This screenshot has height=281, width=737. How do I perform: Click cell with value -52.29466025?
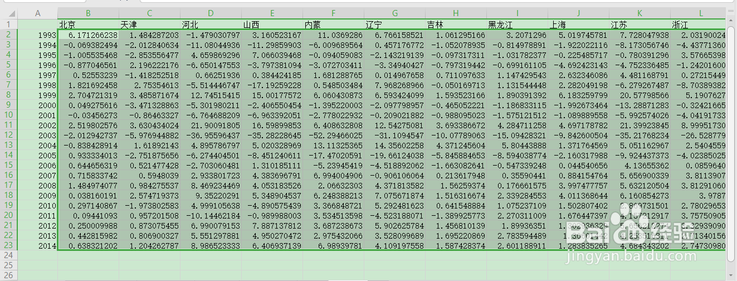(333, 135)
